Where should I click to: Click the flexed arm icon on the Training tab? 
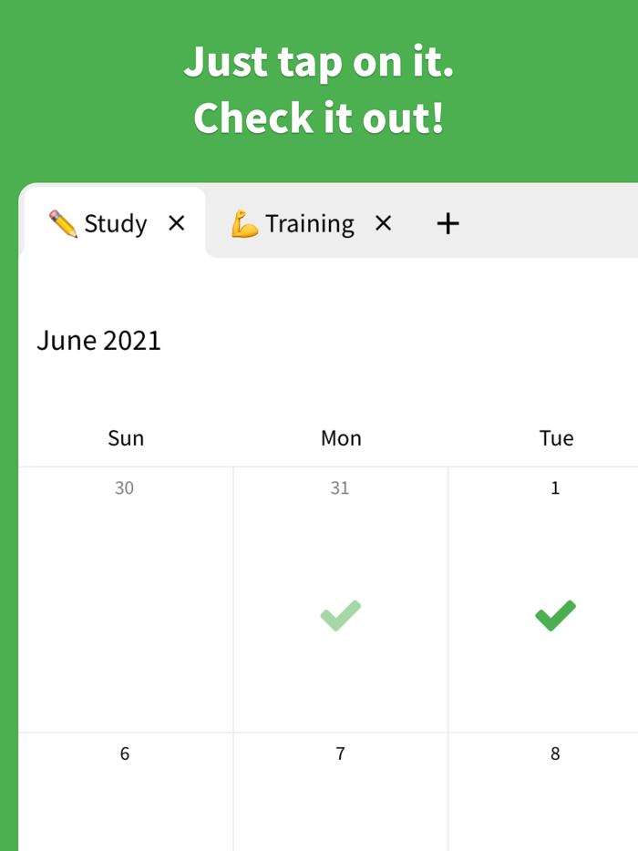point(246,222)
